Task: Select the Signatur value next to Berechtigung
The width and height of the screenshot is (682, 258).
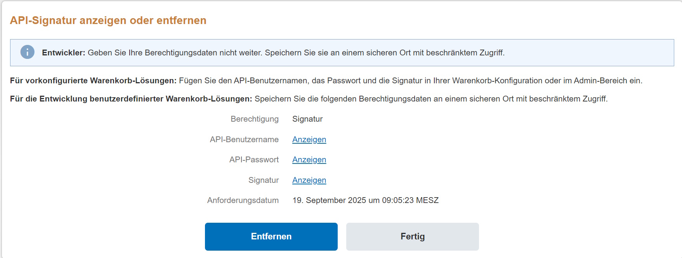Action: click(307, 119)
